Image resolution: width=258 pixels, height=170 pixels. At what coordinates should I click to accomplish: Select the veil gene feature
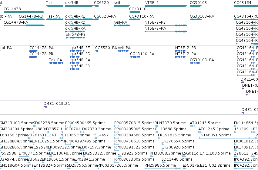[x=122, y=6]
